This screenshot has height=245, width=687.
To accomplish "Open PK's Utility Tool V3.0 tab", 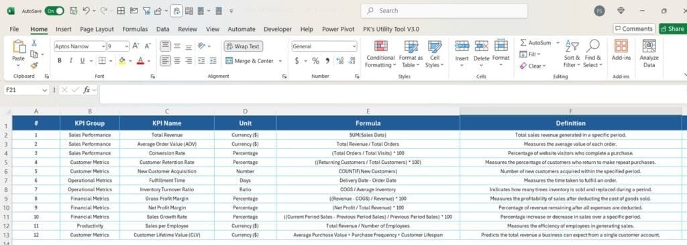I will point(391,29).
